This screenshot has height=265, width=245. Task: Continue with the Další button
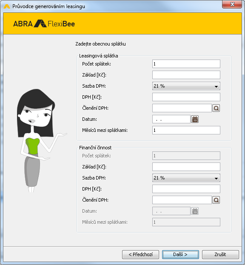(x=180, y=254)
